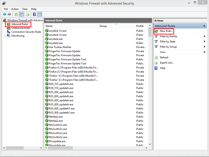The height and width of the screenshot is (157, 209).
Task: Click the Filter by Profile funnel icon
Action: click(x=156, y=36)
